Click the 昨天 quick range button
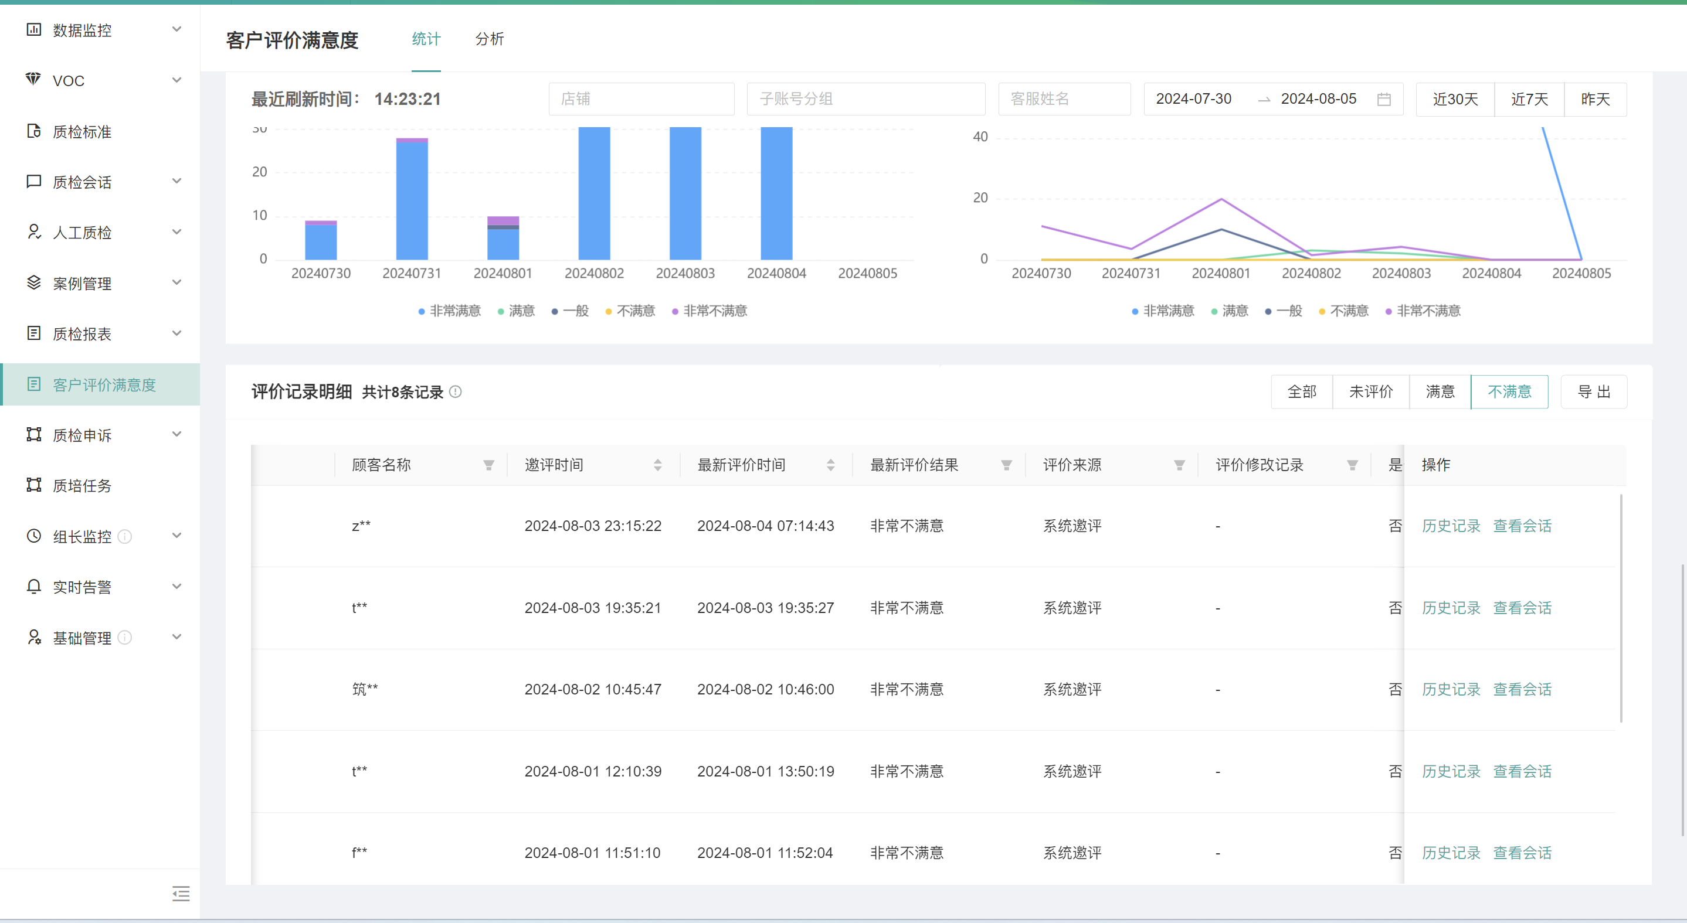 [x=1596, y=99]
